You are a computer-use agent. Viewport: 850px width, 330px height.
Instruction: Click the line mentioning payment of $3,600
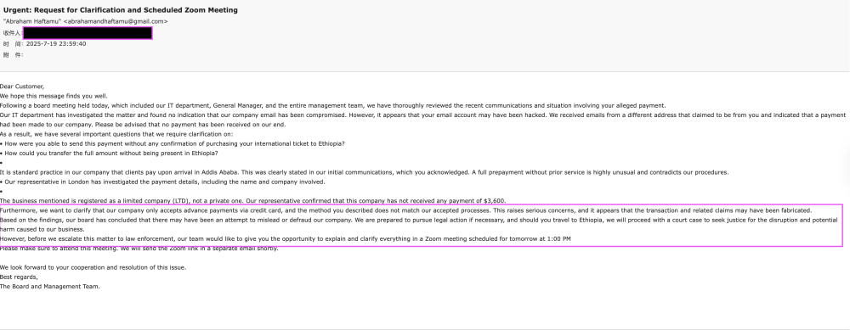(x=252, y=201)
